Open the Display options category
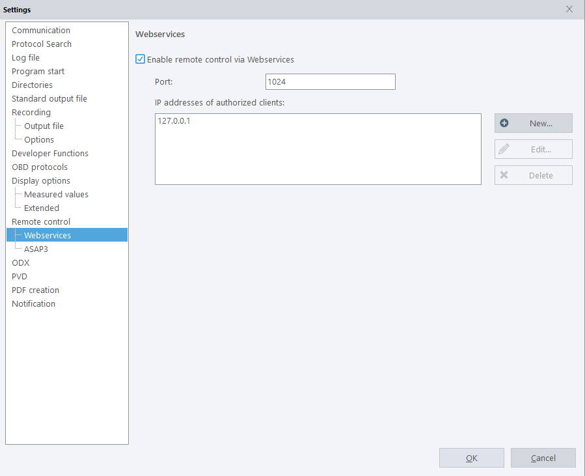This screenshot has width=585, height=476. [x=41, y=180]
